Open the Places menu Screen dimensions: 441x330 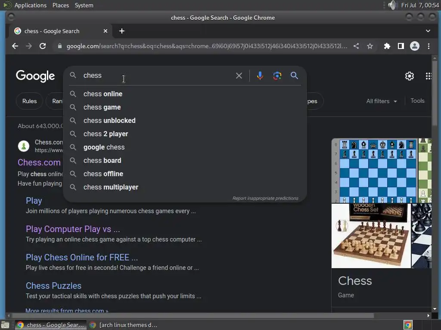coord(61,5)
